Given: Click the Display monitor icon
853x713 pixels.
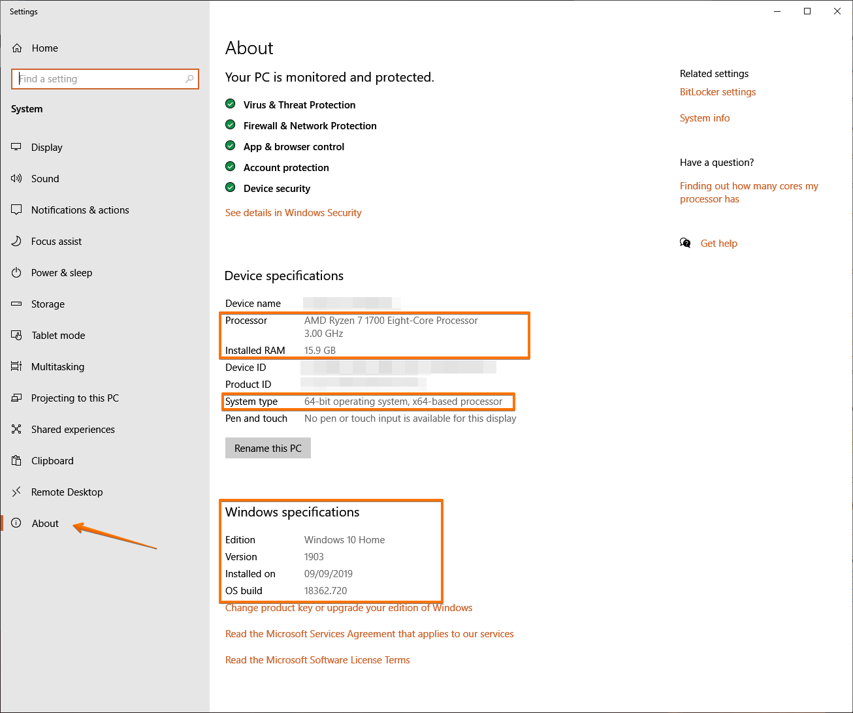Looking at the screenshot, I should pos(16,148).
